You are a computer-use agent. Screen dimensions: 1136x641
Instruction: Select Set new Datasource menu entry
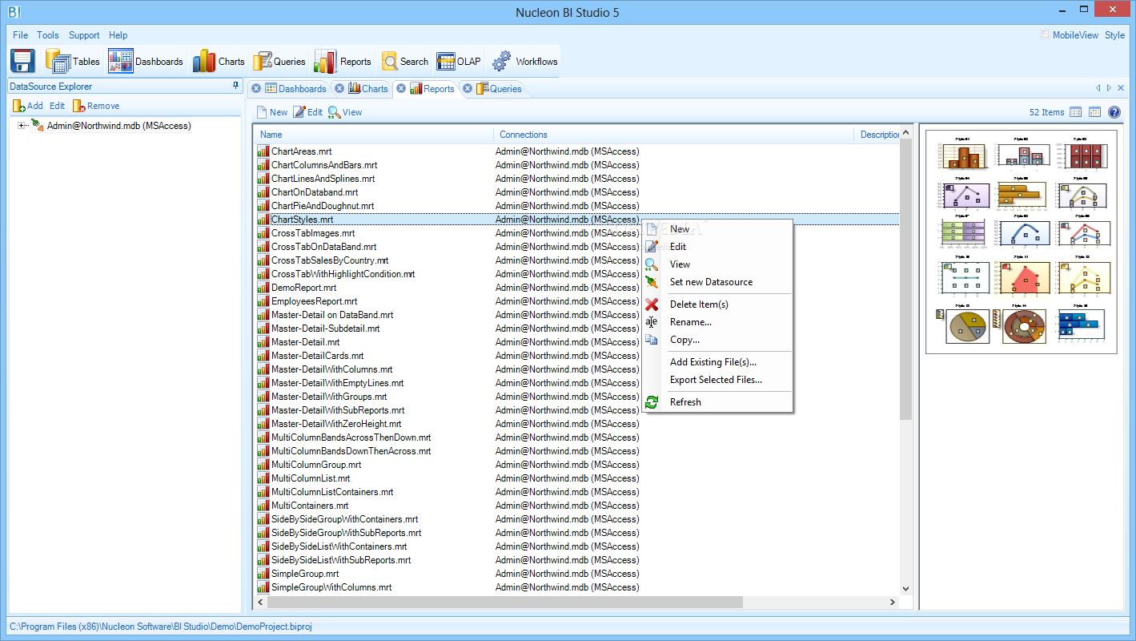tap(717, 282)
